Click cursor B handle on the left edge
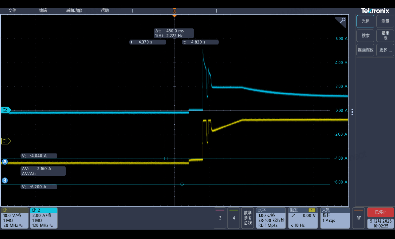The width and height of the screenshot is (395, 239). coord(5,181)
